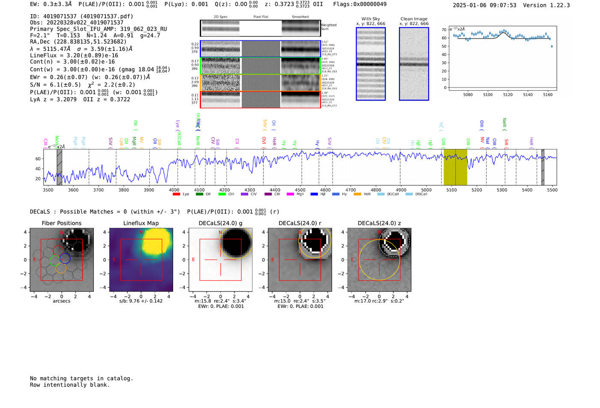This screenshot has width=600, height=408.
Task: Click the m:17.0 rc:2.9" s:0.2" caption
Action: (379, 301)
